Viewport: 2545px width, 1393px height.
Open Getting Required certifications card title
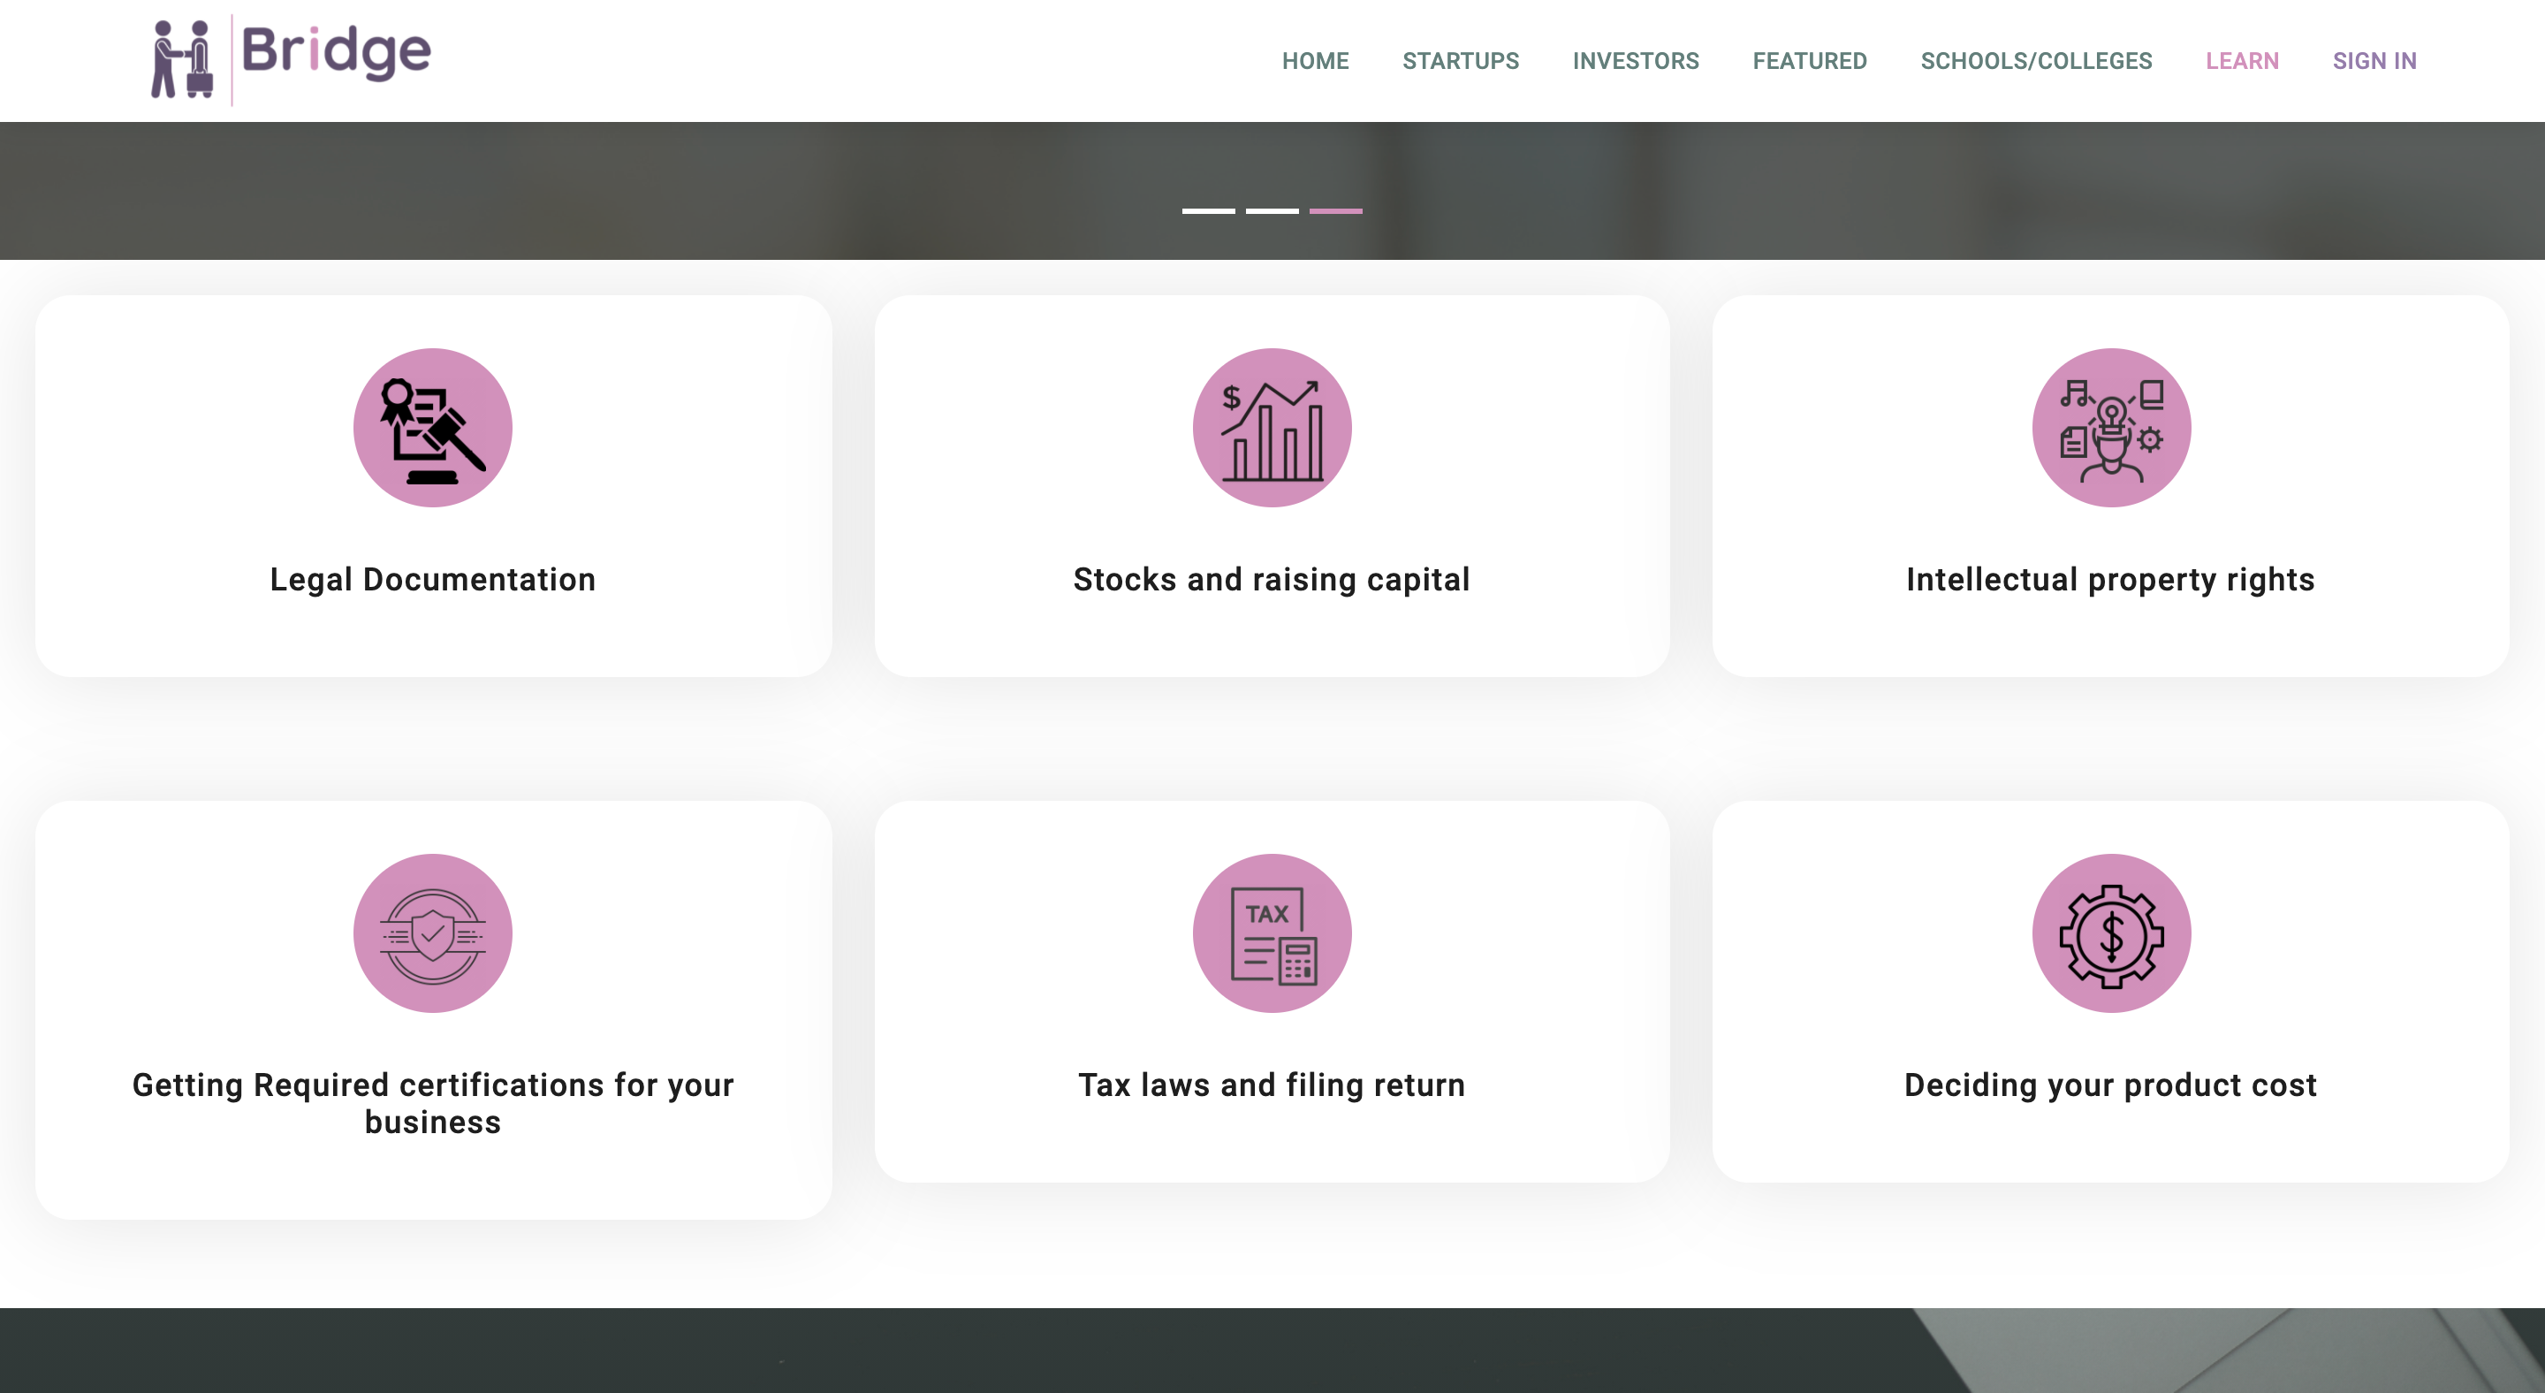433,1102
